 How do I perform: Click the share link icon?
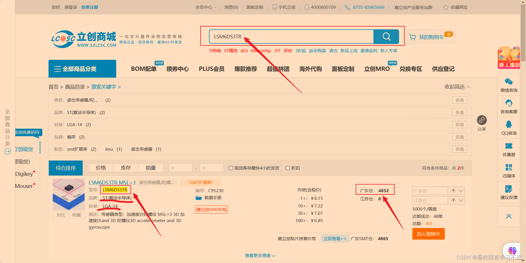482,120
